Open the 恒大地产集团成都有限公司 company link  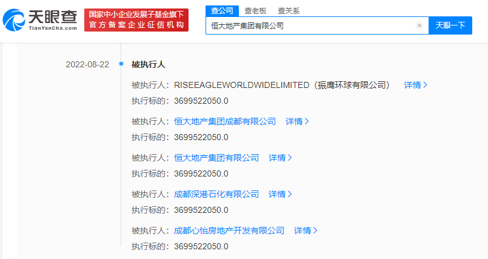225,121
